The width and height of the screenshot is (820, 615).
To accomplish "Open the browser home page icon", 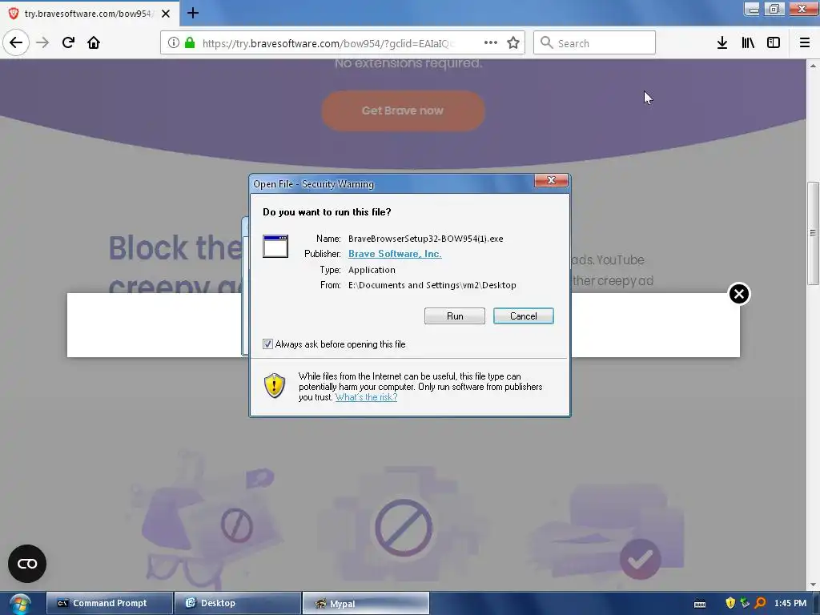I will tap(94, 42).
